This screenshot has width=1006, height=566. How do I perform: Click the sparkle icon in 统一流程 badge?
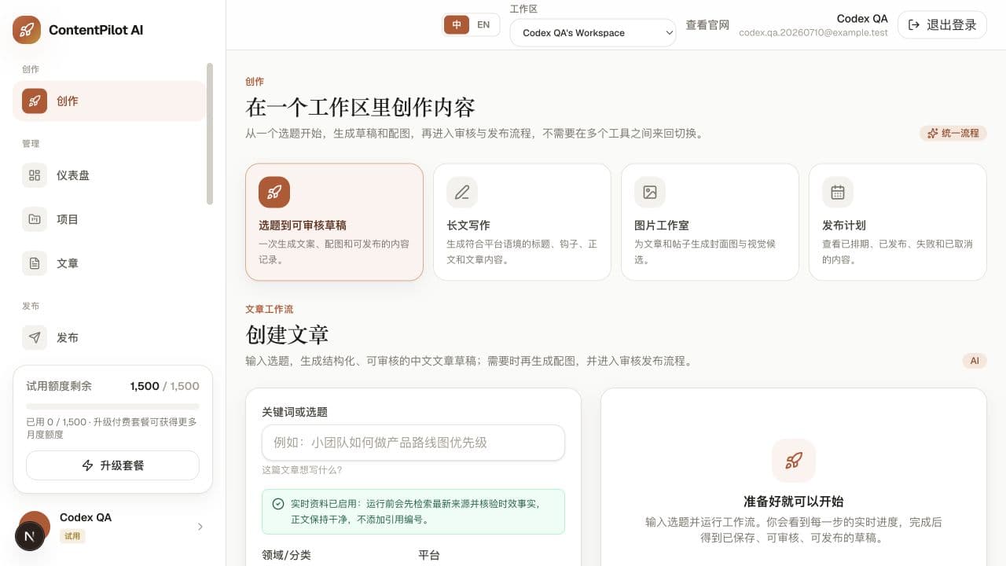(933, 133)
